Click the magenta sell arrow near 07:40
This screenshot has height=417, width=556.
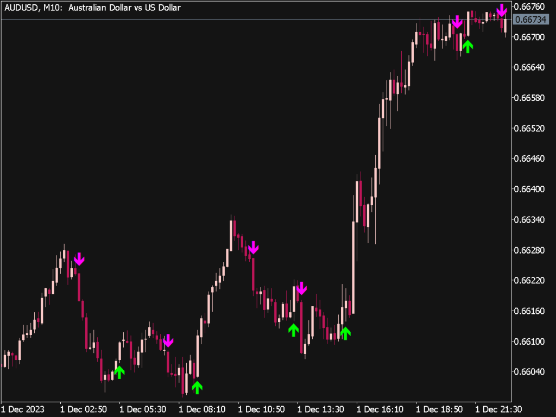168,341
